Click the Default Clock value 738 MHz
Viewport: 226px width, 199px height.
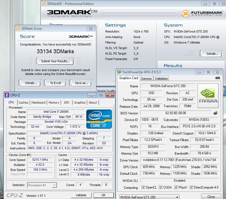(x=149, y=173)
